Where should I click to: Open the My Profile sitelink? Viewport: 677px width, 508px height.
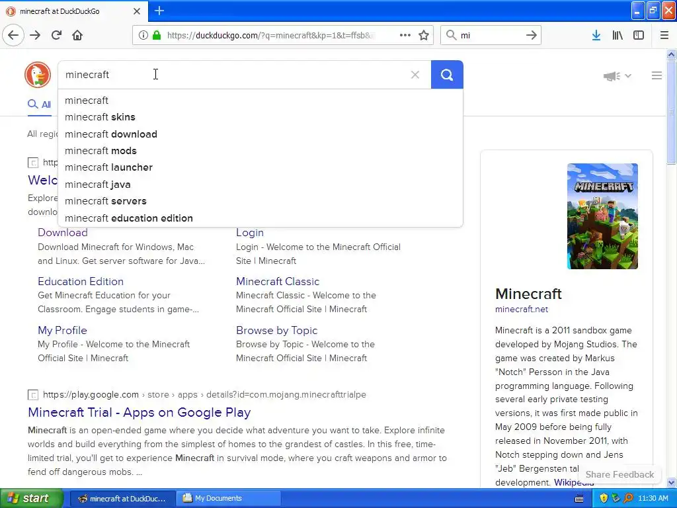pos(62,331)
